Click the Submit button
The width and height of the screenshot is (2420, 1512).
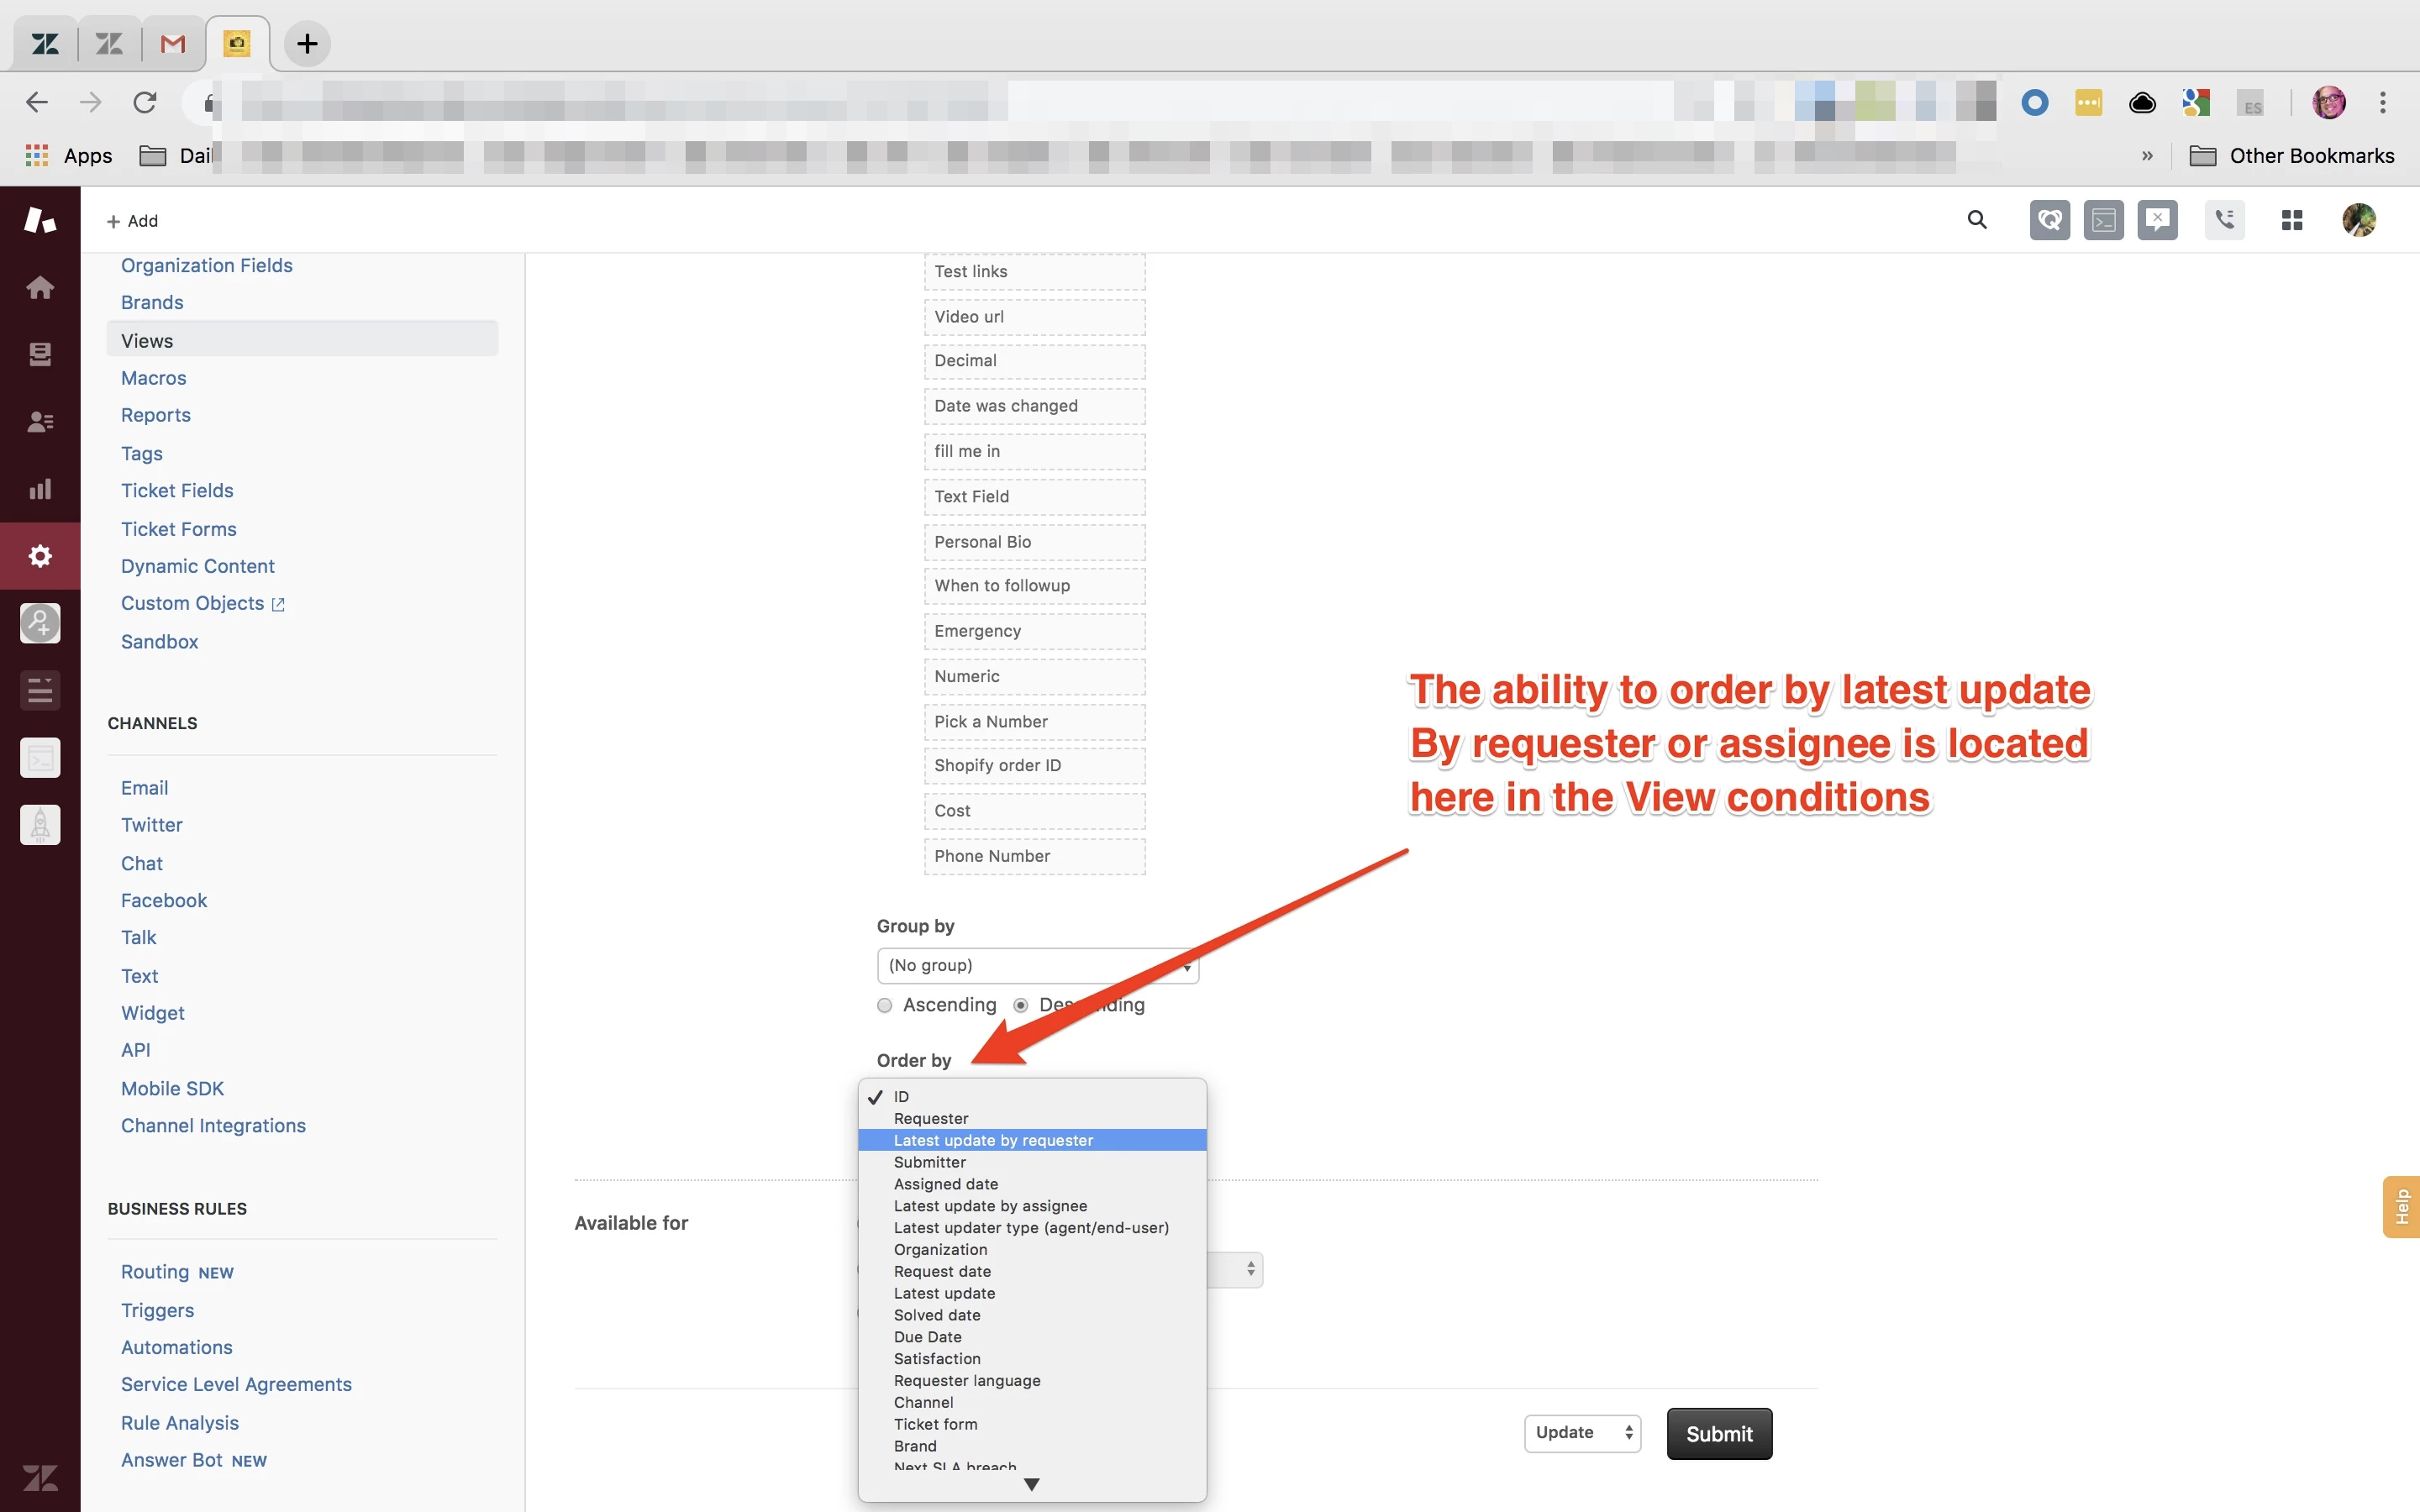point(1719,1433)
